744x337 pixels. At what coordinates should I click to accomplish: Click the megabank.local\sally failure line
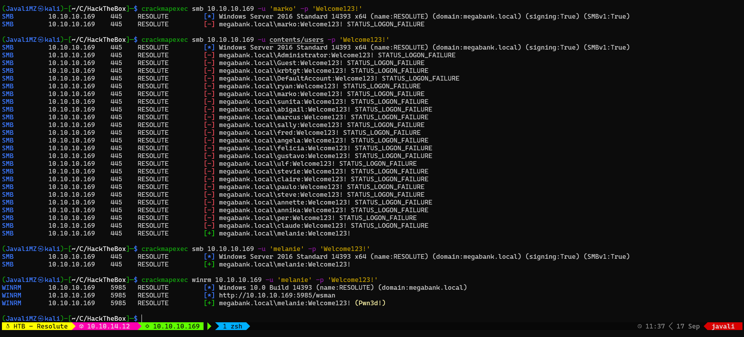point(322,125)
